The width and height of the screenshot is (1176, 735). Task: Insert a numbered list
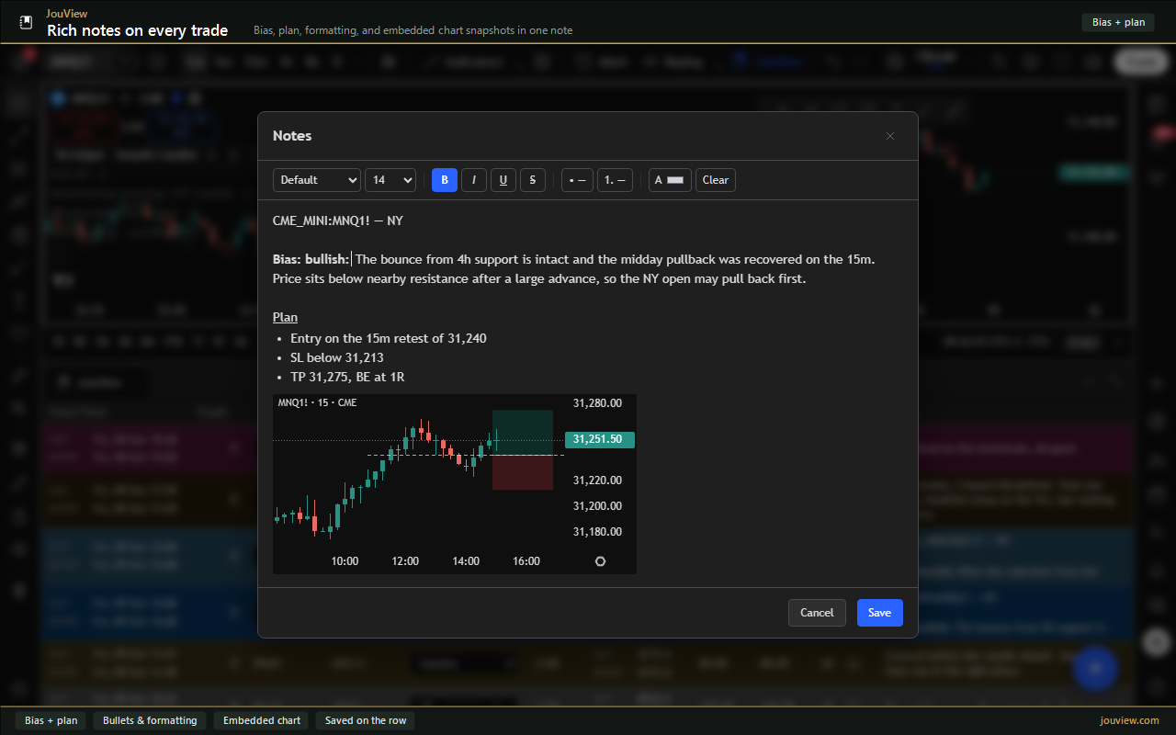click(615, 180)
